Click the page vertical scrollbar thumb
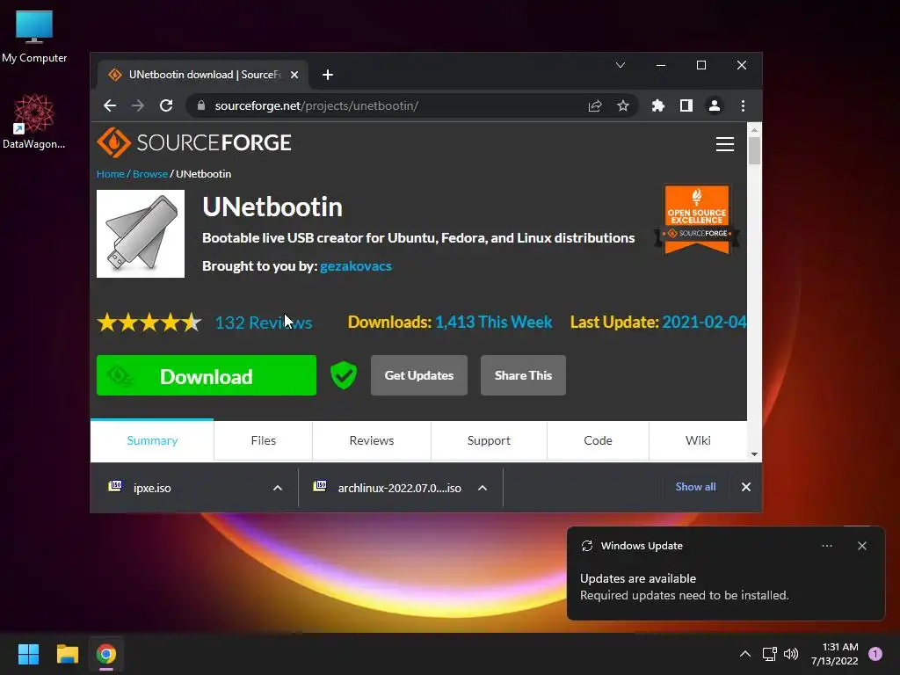Viewport: 900px width, 675px height. click(x=754, y=150)
